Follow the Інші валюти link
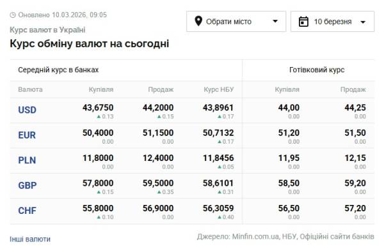 click(30, 239)
